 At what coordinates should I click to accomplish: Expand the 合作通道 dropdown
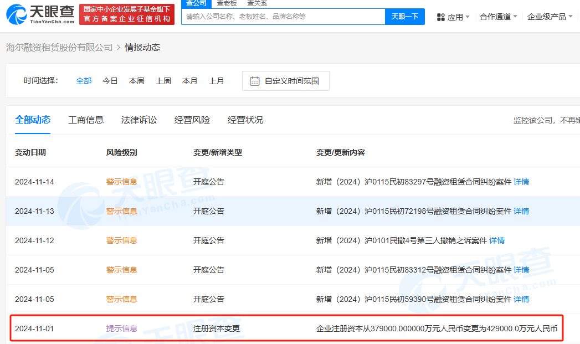(x=498, y=17)
